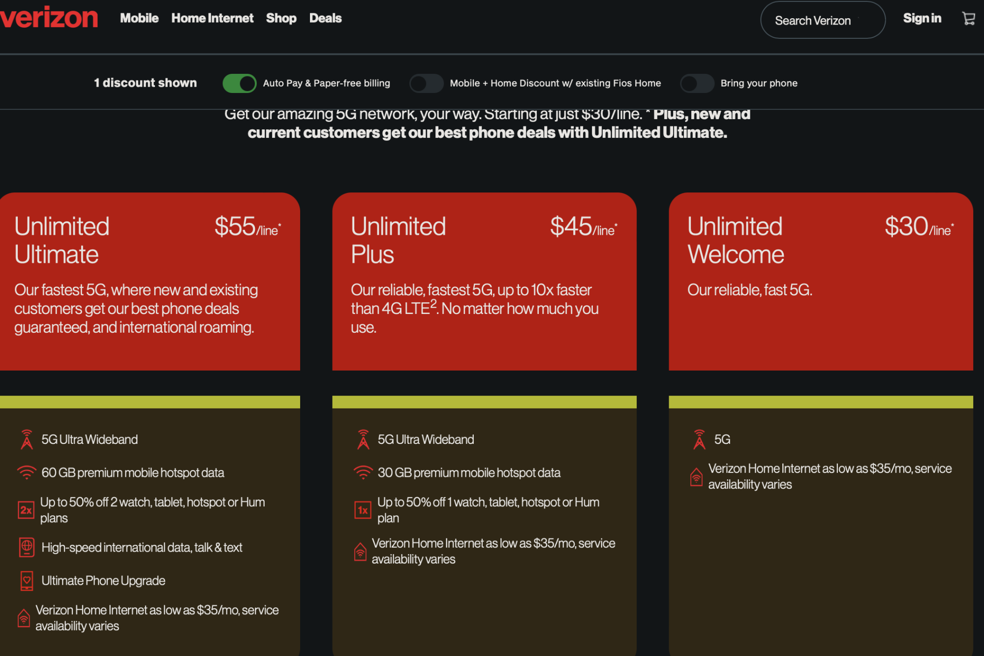Click the '5G' feature text under Unlimited Welcome
984x656 pixels.
point(722,439)
